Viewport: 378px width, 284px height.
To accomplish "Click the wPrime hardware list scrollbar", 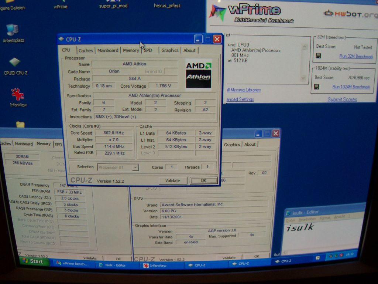I will [305, 62].
